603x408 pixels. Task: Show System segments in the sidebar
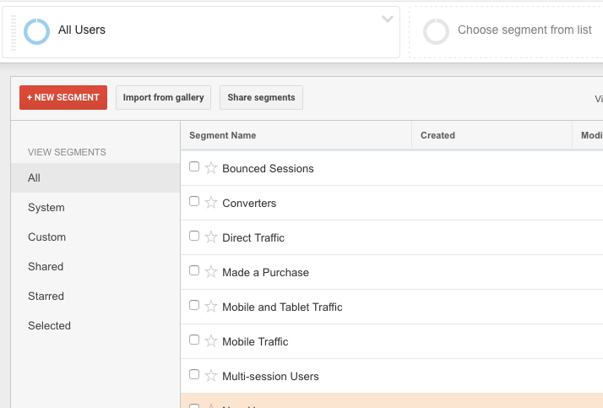pyautogui.click(x=46, y=208)
